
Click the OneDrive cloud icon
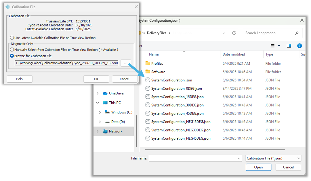105,93
